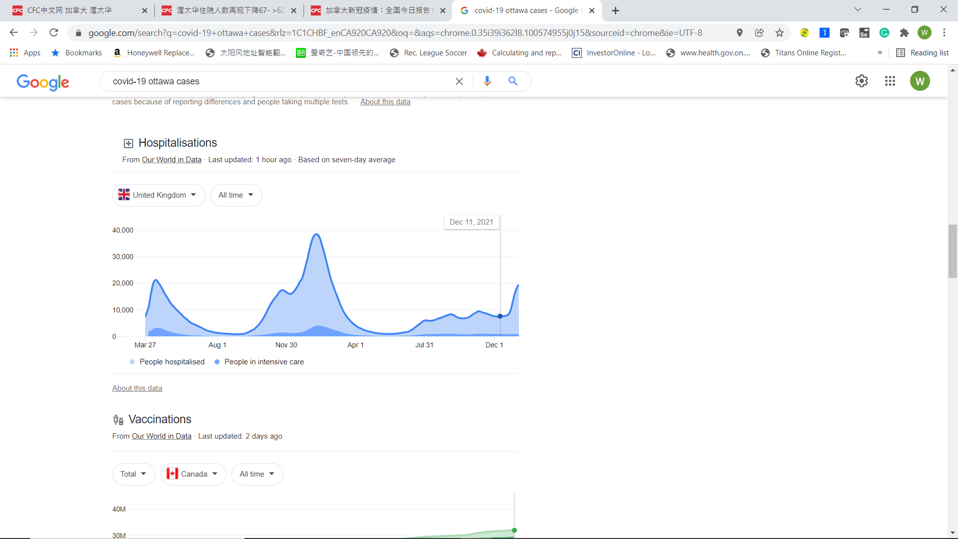Open the Canada country dropdown
The image size is (958, 539).
click(193, 474)
